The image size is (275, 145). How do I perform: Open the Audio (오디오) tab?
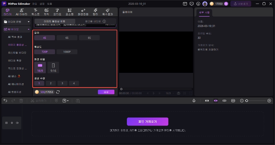(x=57, y=12)
